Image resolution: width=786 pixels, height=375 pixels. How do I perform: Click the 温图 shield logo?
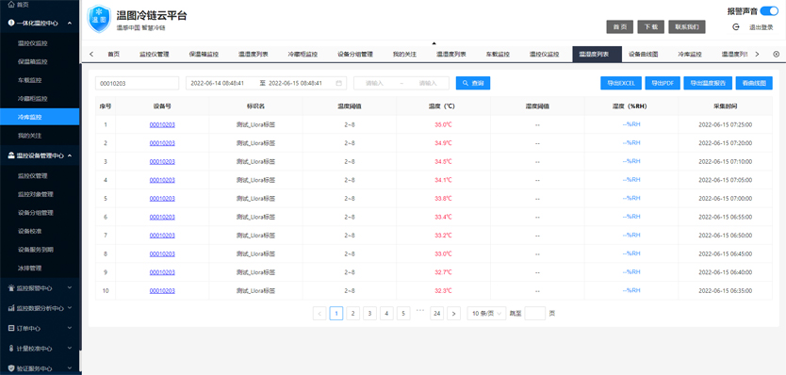click(99, 20)
